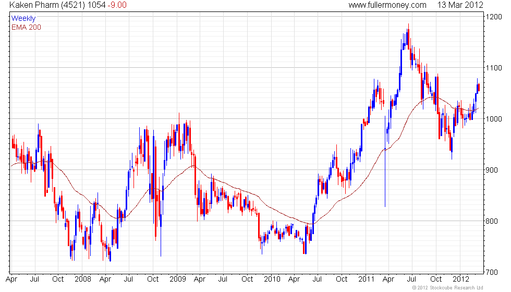
Task: Click the Stockcube Research Ltd copyright text
Action: pyautogui.click(x=448, y=288)
